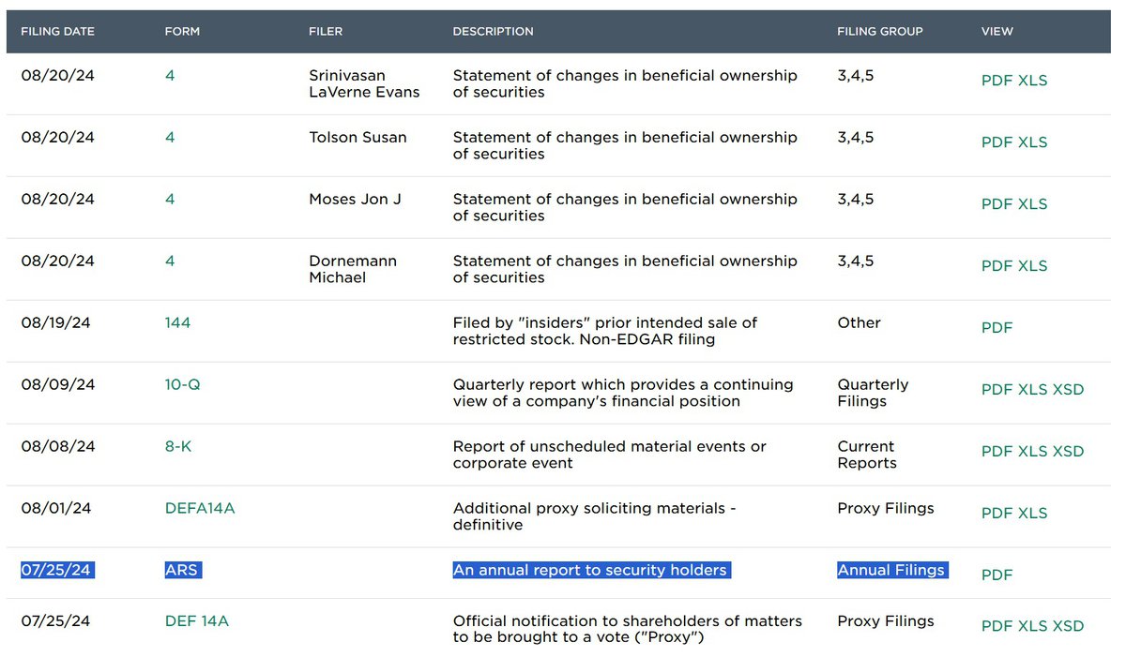Click the 144 form link

click(177, 323)
